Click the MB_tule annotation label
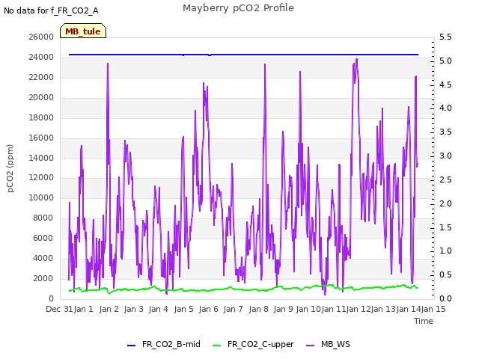This screenshot has height=359, width=479. (83, 31)
